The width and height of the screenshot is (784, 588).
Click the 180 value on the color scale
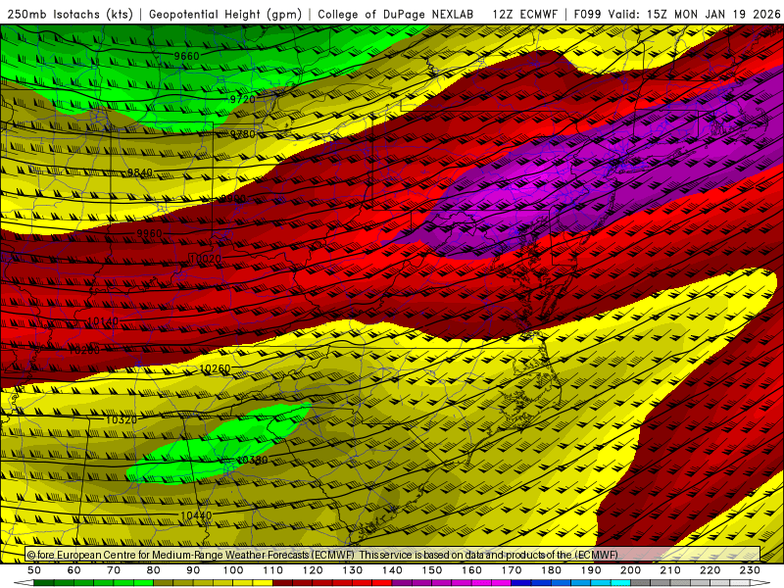[x=551, y=570]
